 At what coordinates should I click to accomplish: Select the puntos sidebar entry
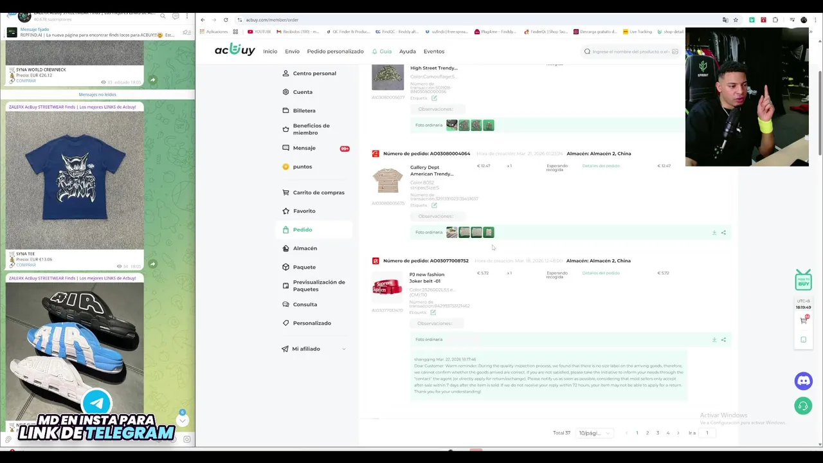tap(302, 167)
